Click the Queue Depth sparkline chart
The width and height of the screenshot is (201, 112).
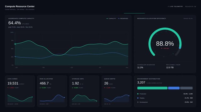(117, 98)
